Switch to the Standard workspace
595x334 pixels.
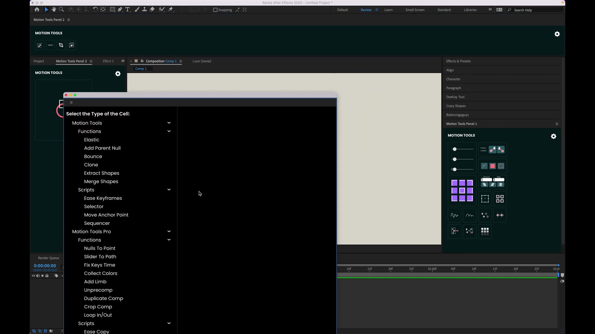click(444, 10)
